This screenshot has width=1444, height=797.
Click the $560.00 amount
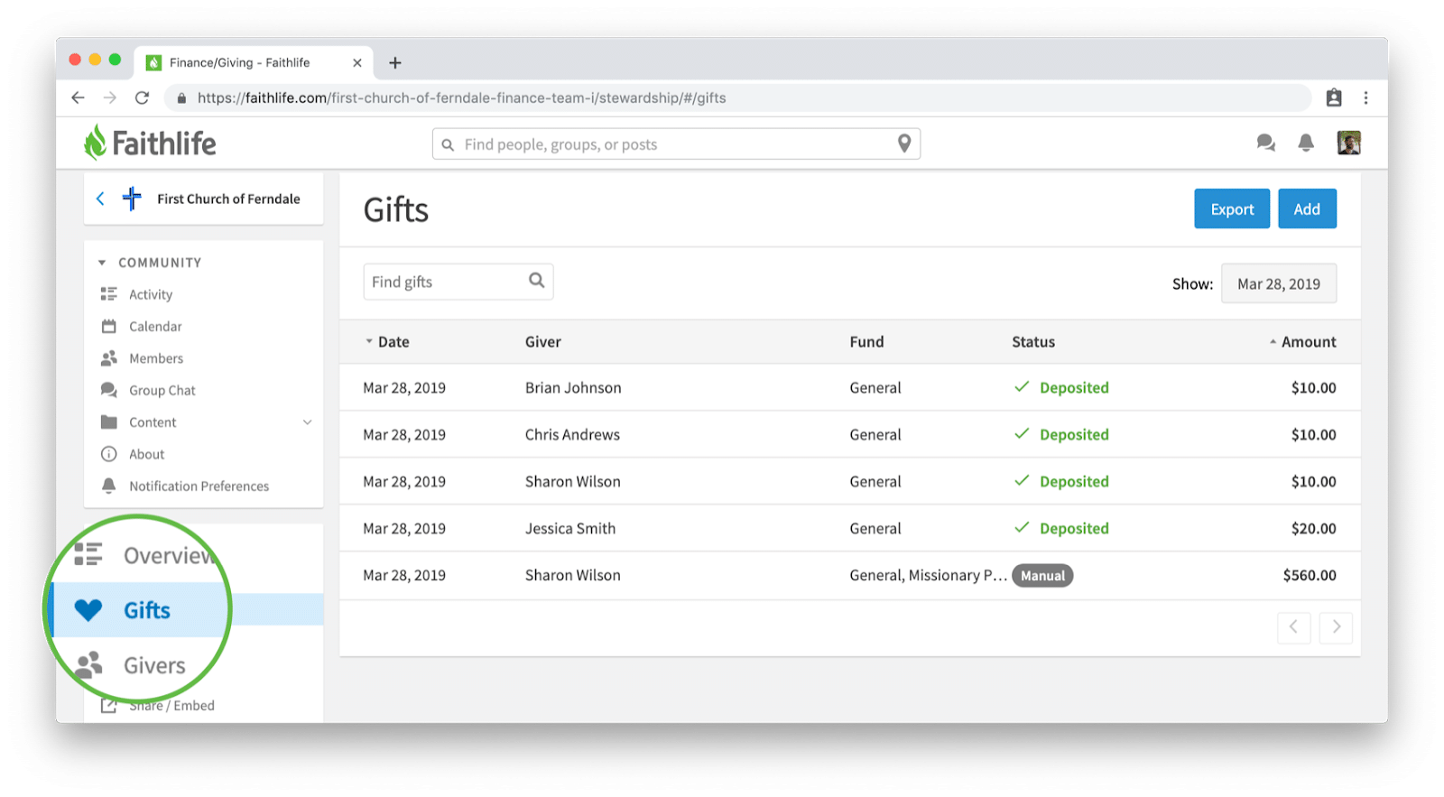coord(1310,575)
